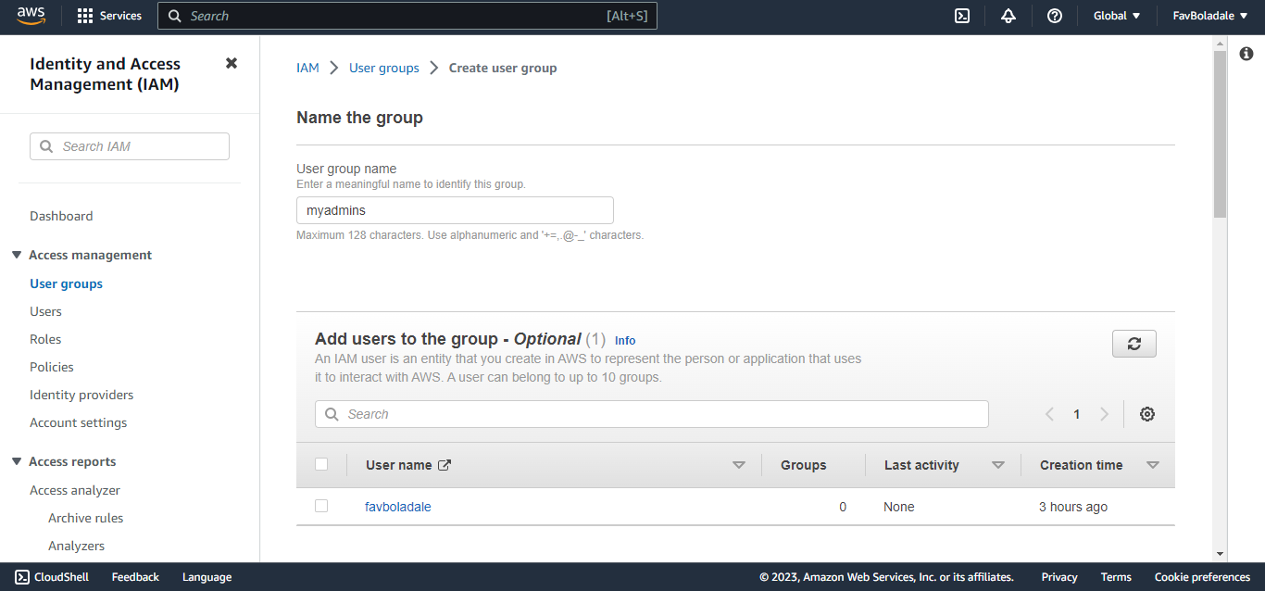Open the favboladale user link

[x=398, y=507]
